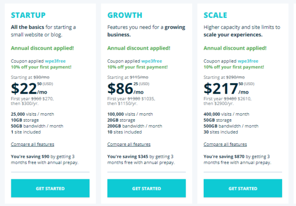Screen dimensions: 296x206
Task: Follow Compare all features link under Growth
Action: pos(129,144)
